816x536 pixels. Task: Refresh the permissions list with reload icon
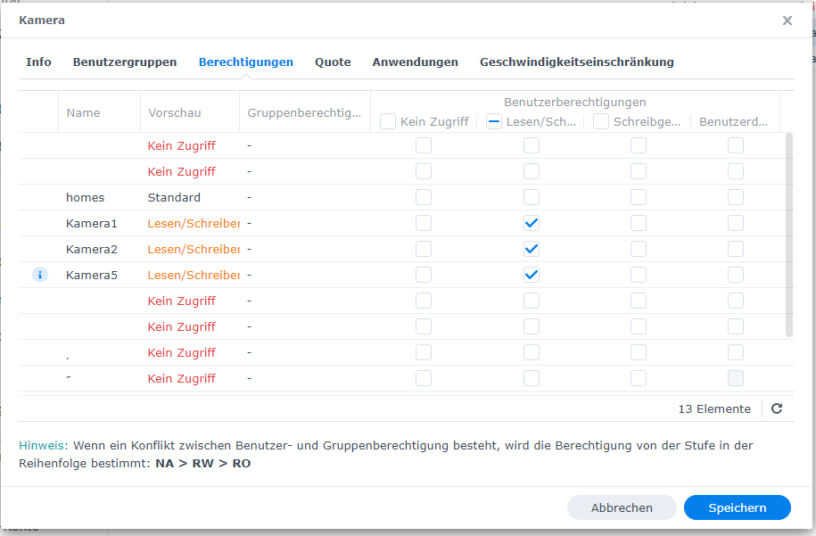click(x=777, y=408)
